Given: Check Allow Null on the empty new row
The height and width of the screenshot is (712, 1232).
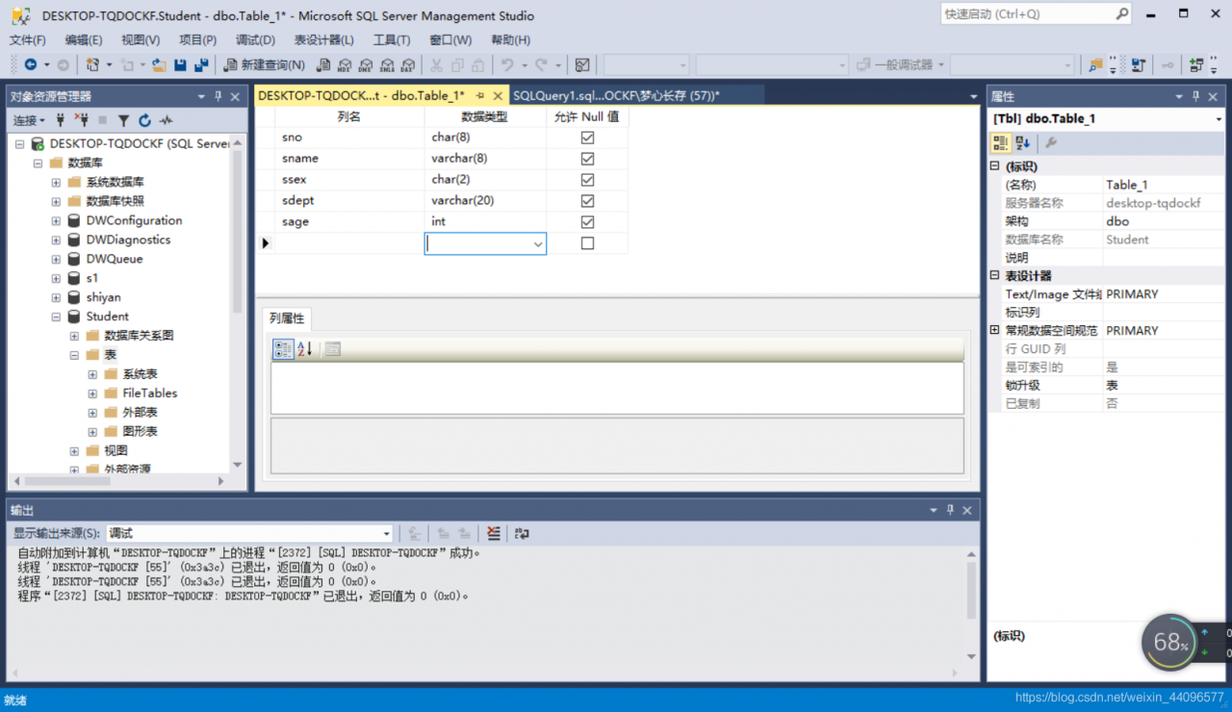Looking at the screenshot, I should 587,243.
